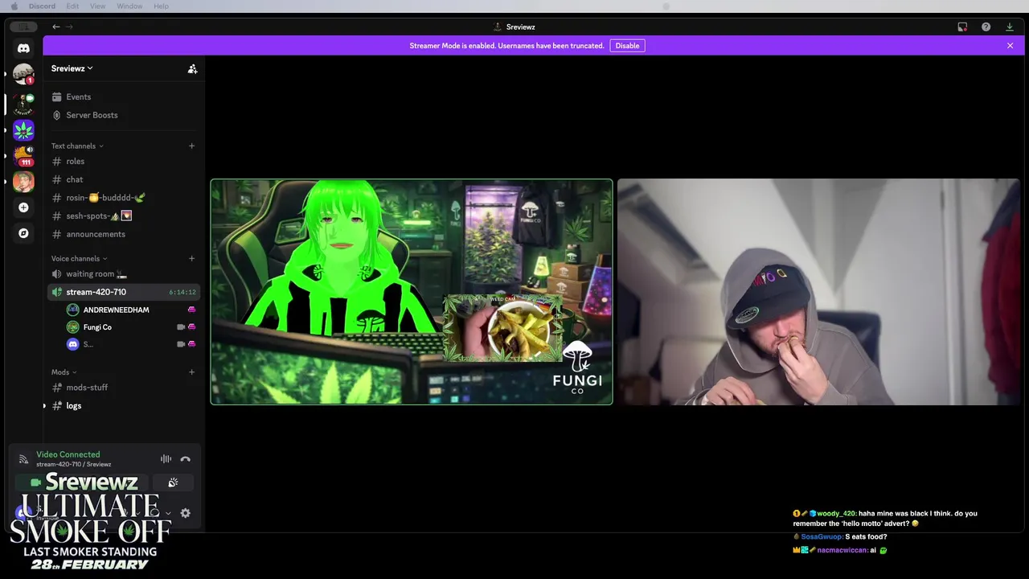Toggle camera with green video button
The image size is (1029, 579).
pos(35,482)
